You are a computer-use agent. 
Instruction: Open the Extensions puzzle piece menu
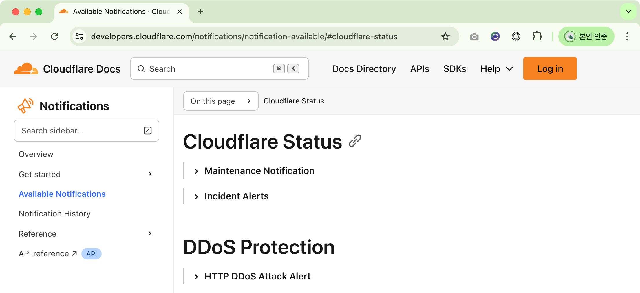[537, 36]
